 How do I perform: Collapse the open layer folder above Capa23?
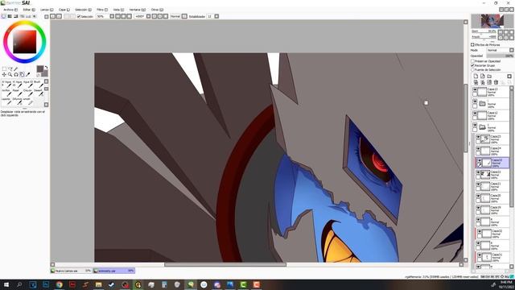click(482, 127)
